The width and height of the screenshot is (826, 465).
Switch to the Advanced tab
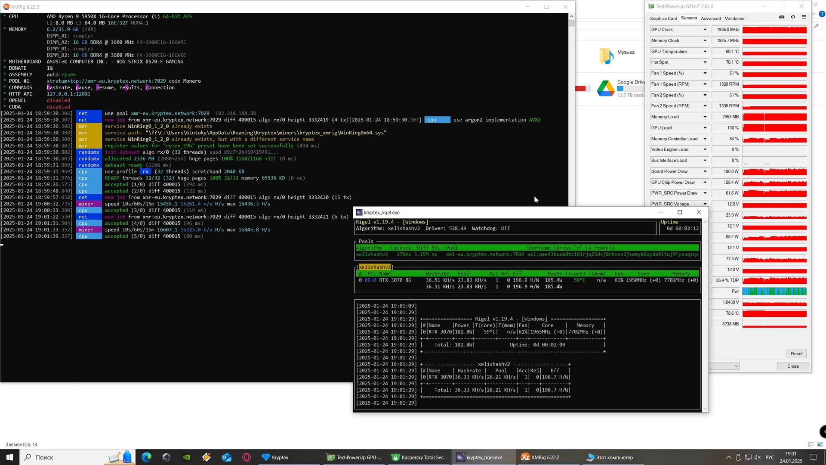pyautogui.click(x=711, y=19)
